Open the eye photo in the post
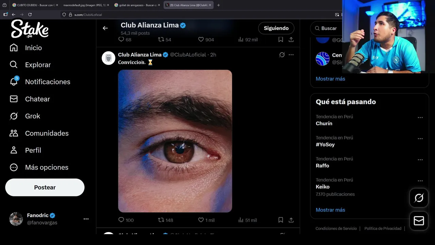The height and width of the screenshot is (245, 435). click(175, 141)
